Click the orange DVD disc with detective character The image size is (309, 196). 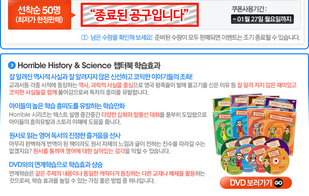click(x=275, y=161)
